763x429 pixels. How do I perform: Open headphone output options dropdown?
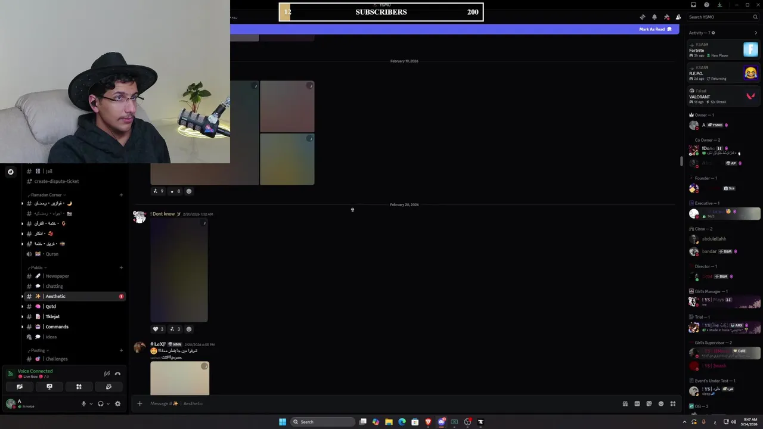[108, 403]
